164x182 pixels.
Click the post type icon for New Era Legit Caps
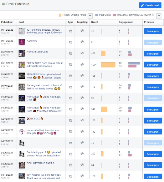click(70, 53)
